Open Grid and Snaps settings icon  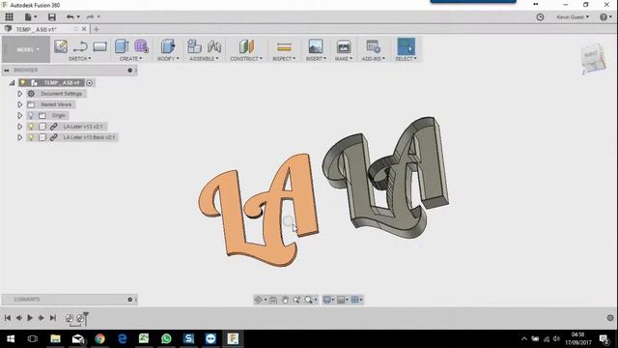click(341, 300)
